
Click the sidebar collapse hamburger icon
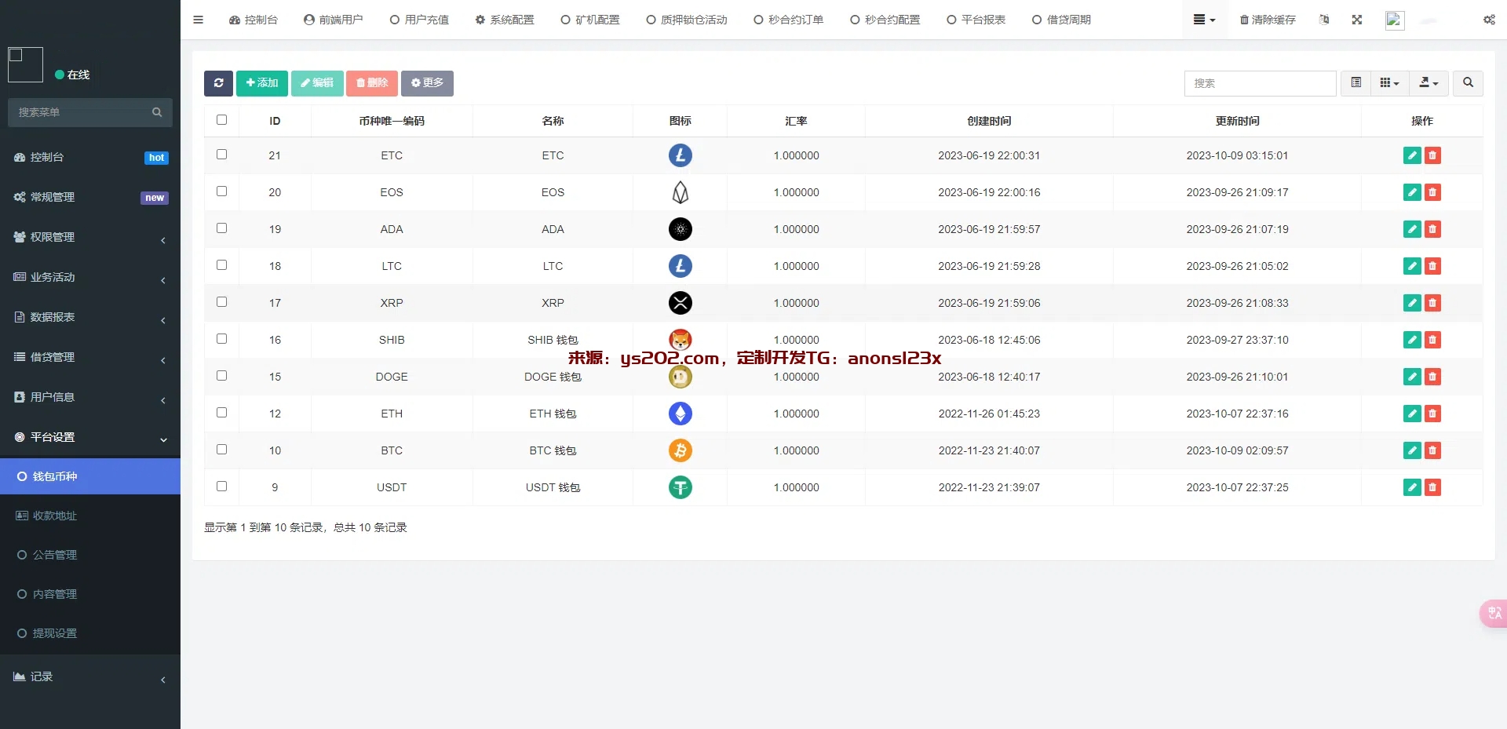pyautogui.click(x=198, y=20)
